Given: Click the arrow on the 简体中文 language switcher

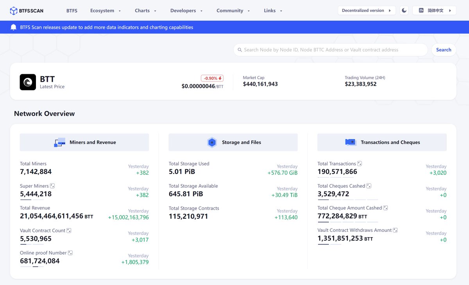Looking at the screenshot, I should [x=450, y=11].
